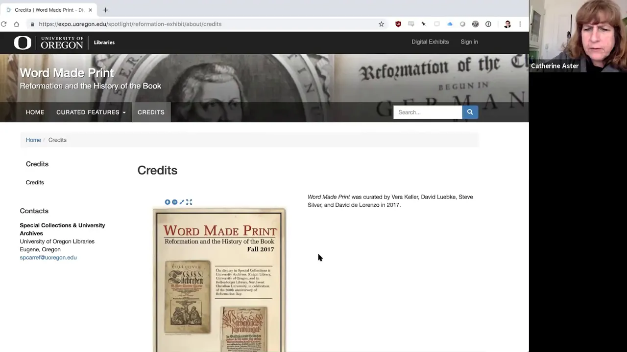Go to the Home nav item

(35, 112)
